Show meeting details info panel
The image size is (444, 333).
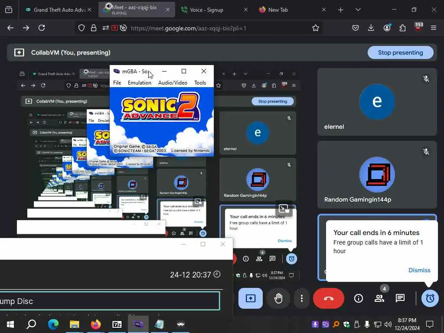359,298
